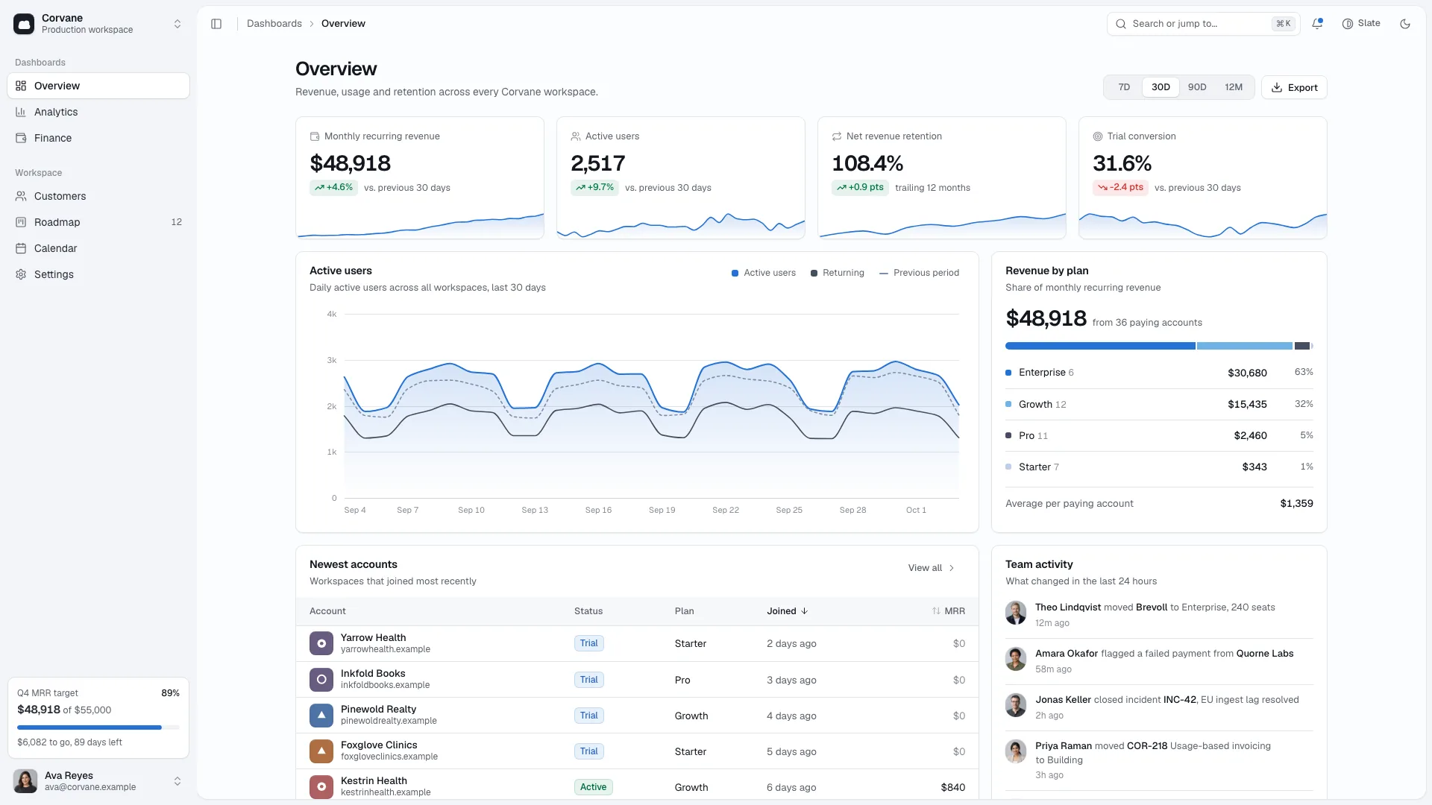Open Settings in the sidebar
Screen dimensions: 1432x805
point(98,274)
